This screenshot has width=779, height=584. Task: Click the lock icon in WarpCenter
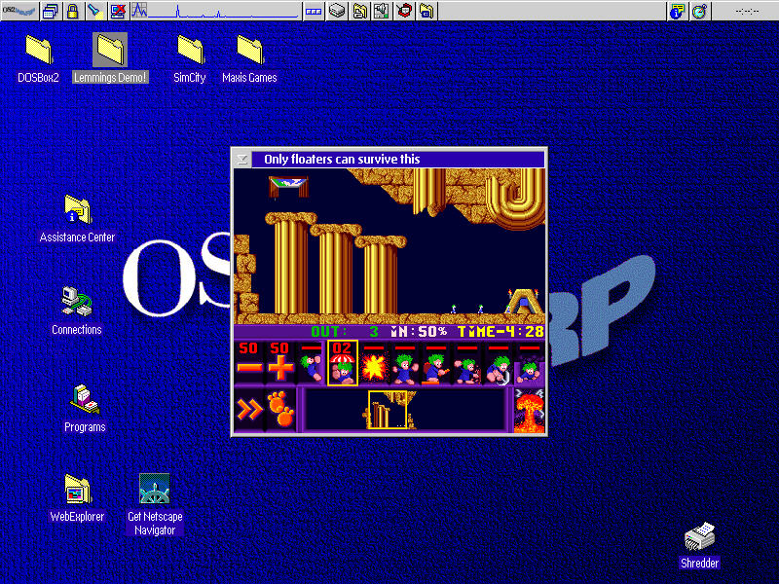pyautogui.click(x=72, y=11)
